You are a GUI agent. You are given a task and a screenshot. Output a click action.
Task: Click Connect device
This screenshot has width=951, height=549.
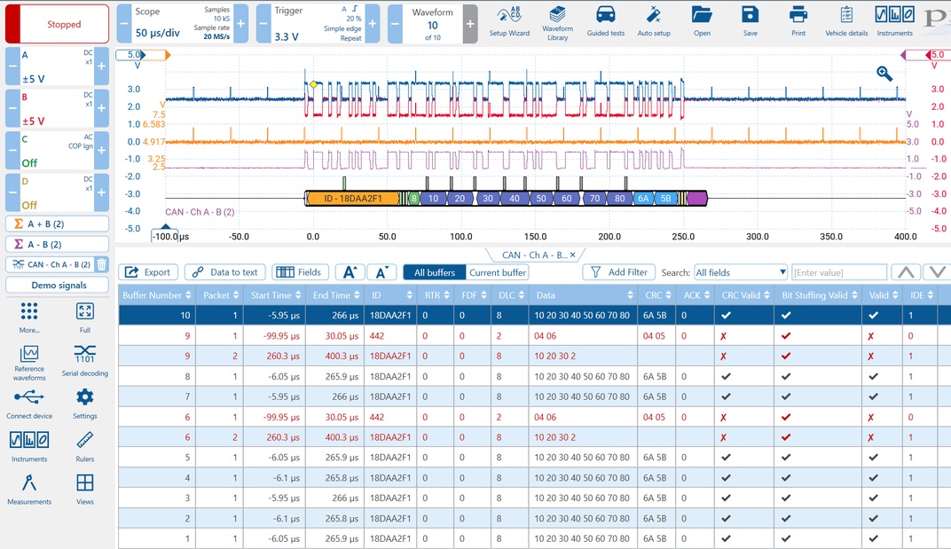(x=29, y=404)
